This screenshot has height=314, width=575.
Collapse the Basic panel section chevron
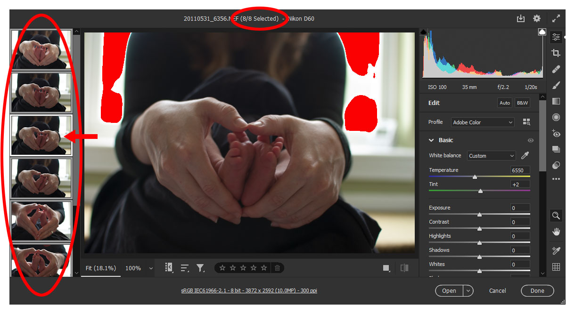[x=431, y=140]
